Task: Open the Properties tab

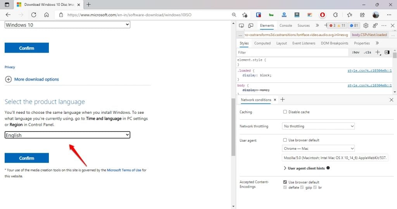Action: click(362, 43)
